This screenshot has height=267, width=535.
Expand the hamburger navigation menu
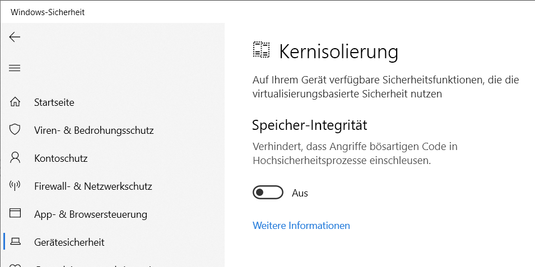tap(15, 68)
